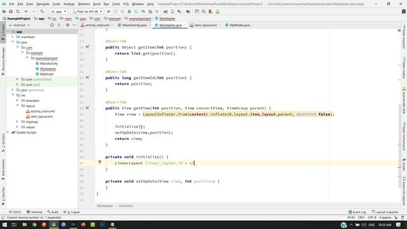Viewport: 407px width, 229px height.
Task: Click the Debug app bug icon
Action: [x=129, y=11]
